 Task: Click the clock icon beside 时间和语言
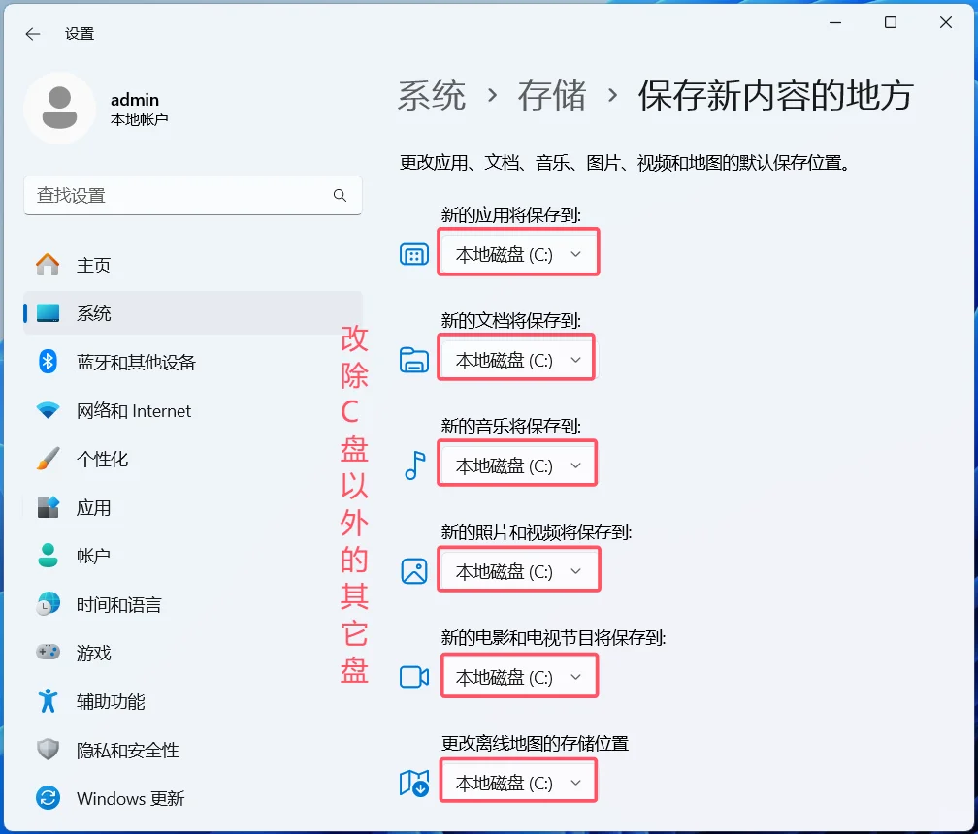pyautogui.click(x=49, y=604)
